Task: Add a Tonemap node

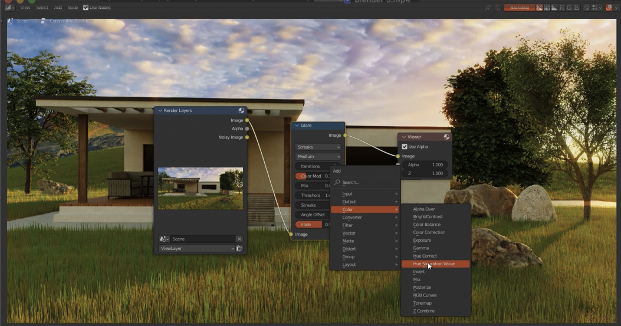Action: [x=436, y=303]
